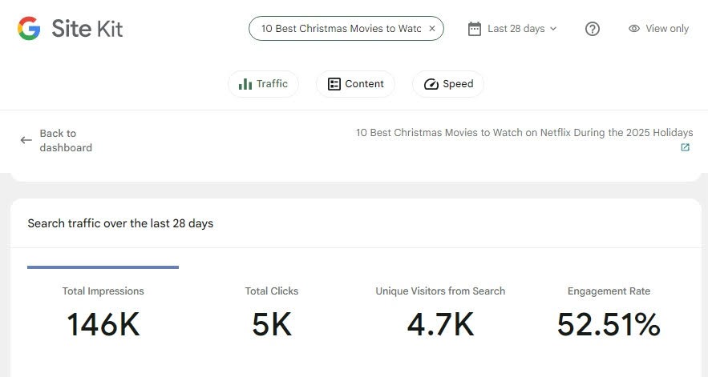Jump to the Speed section
708x377 pixels.
coord(448,84)
